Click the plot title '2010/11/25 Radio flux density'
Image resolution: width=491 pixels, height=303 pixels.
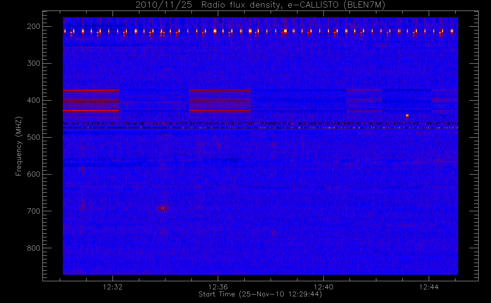(260, 5)
